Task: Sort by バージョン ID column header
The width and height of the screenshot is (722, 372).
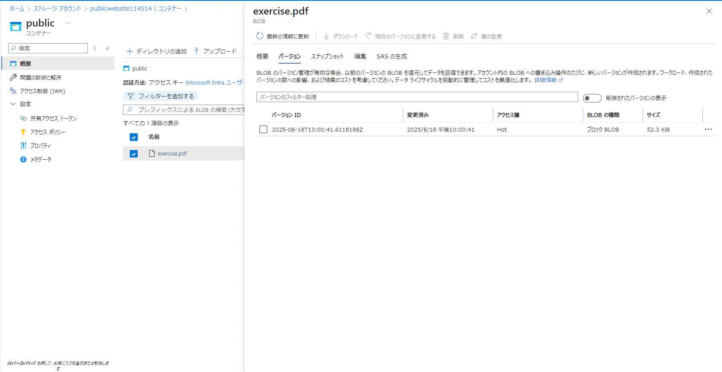Action: [x=286, y=115]
